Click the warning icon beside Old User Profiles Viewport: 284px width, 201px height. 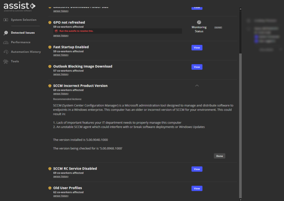point(50,188)
